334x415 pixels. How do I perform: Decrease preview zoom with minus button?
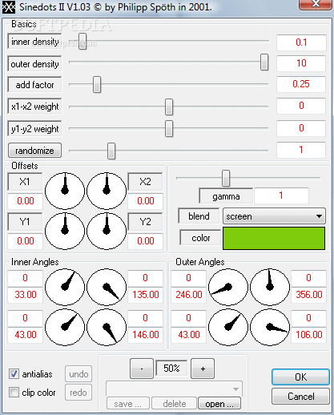point(142,369)
